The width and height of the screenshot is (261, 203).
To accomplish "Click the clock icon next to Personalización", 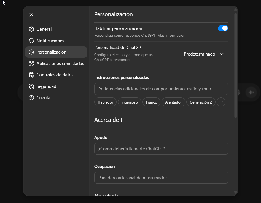I will point(32,52).
